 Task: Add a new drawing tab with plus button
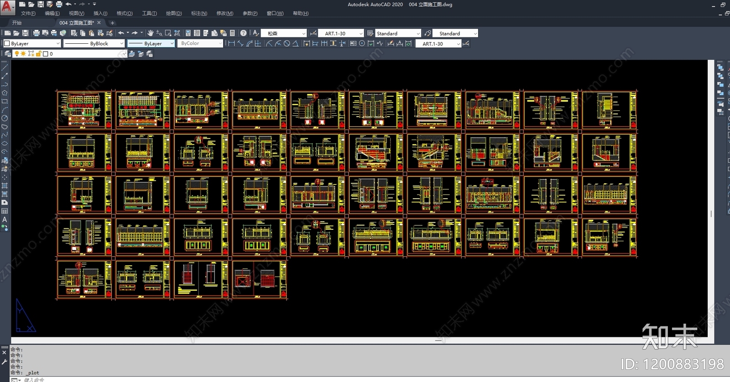(112, 23)
